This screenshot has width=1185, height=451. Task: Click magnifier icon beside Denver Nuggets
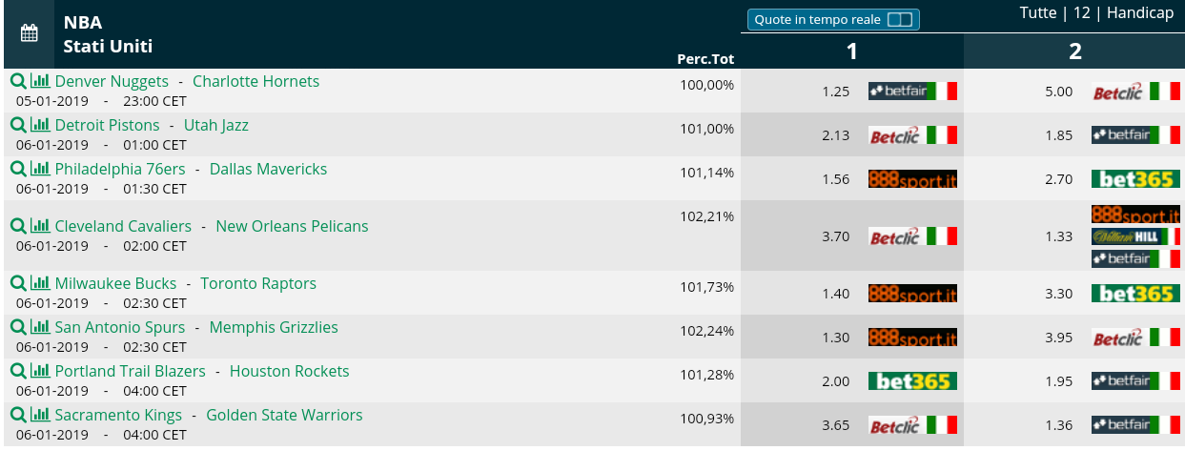pyautogui.click(x=17, y=81)
